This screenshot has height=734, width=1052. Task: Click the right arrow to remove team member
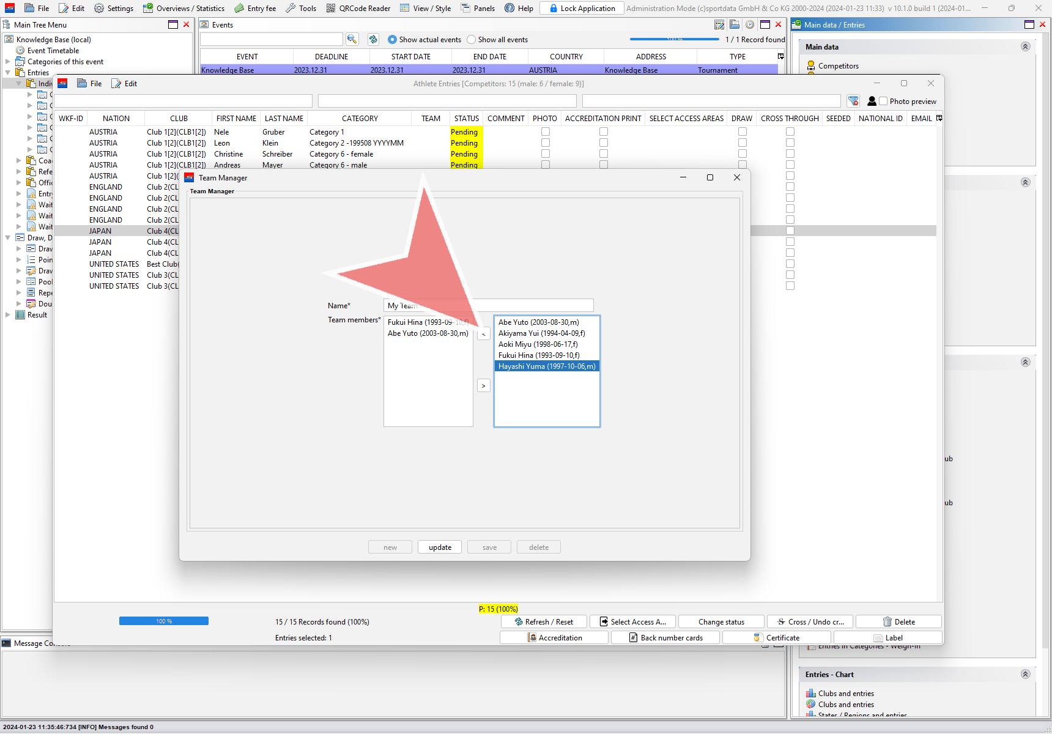[484, 386]
